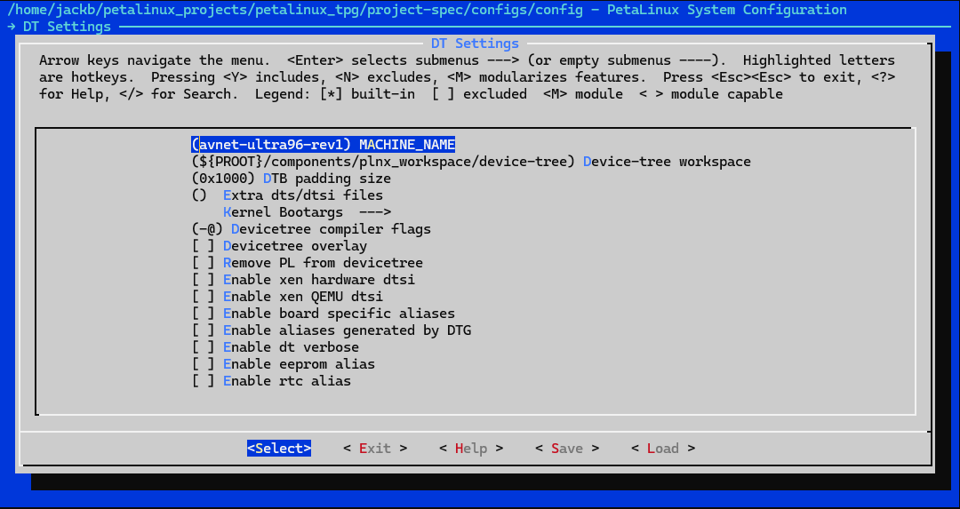Click the Save button
The height and width of the screenshot is (509, 960).
[x=567, y=449]
